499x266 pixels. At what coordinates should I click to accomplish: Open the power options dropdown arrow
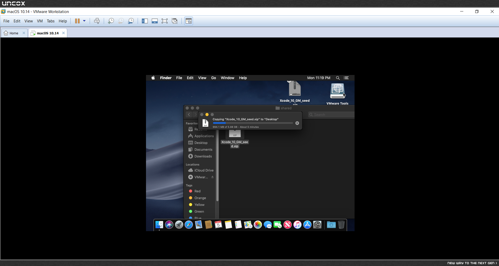coord(84,21)
